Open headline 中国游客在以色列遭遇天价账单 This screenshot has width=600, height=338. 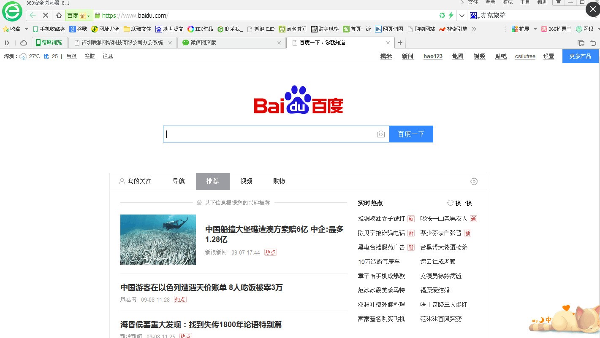click(201, 287)
